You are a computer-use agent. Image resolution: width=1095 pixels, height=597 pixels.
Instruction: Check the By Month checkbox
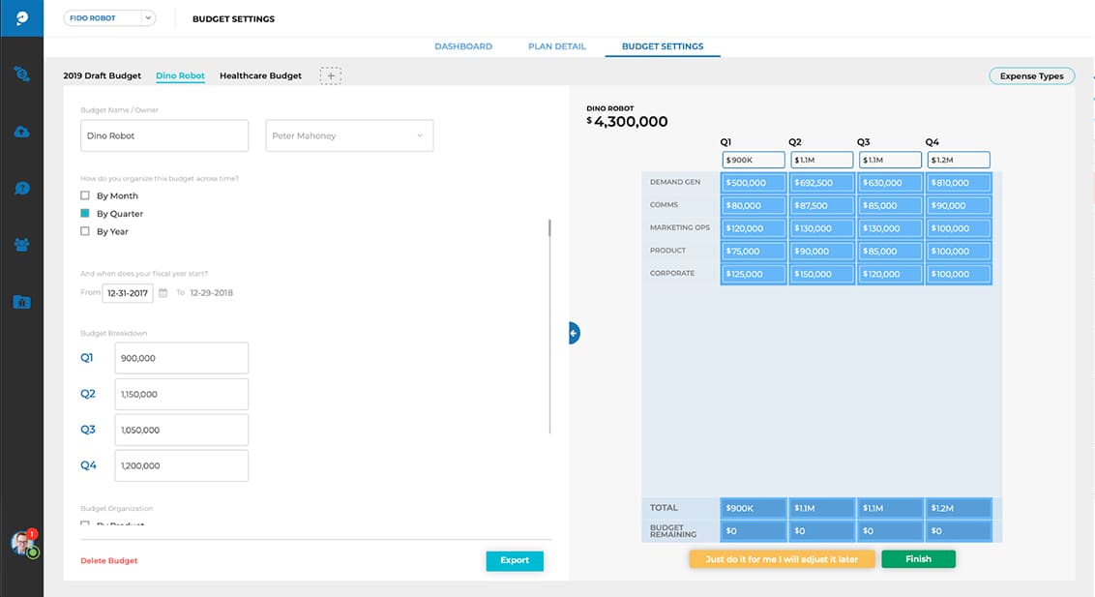click(85, 196)
